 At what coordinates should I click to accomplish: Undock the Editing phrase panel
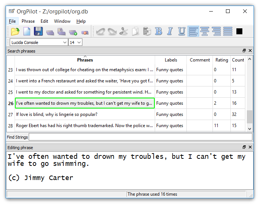pyautogui.click(x=244, y=147)
